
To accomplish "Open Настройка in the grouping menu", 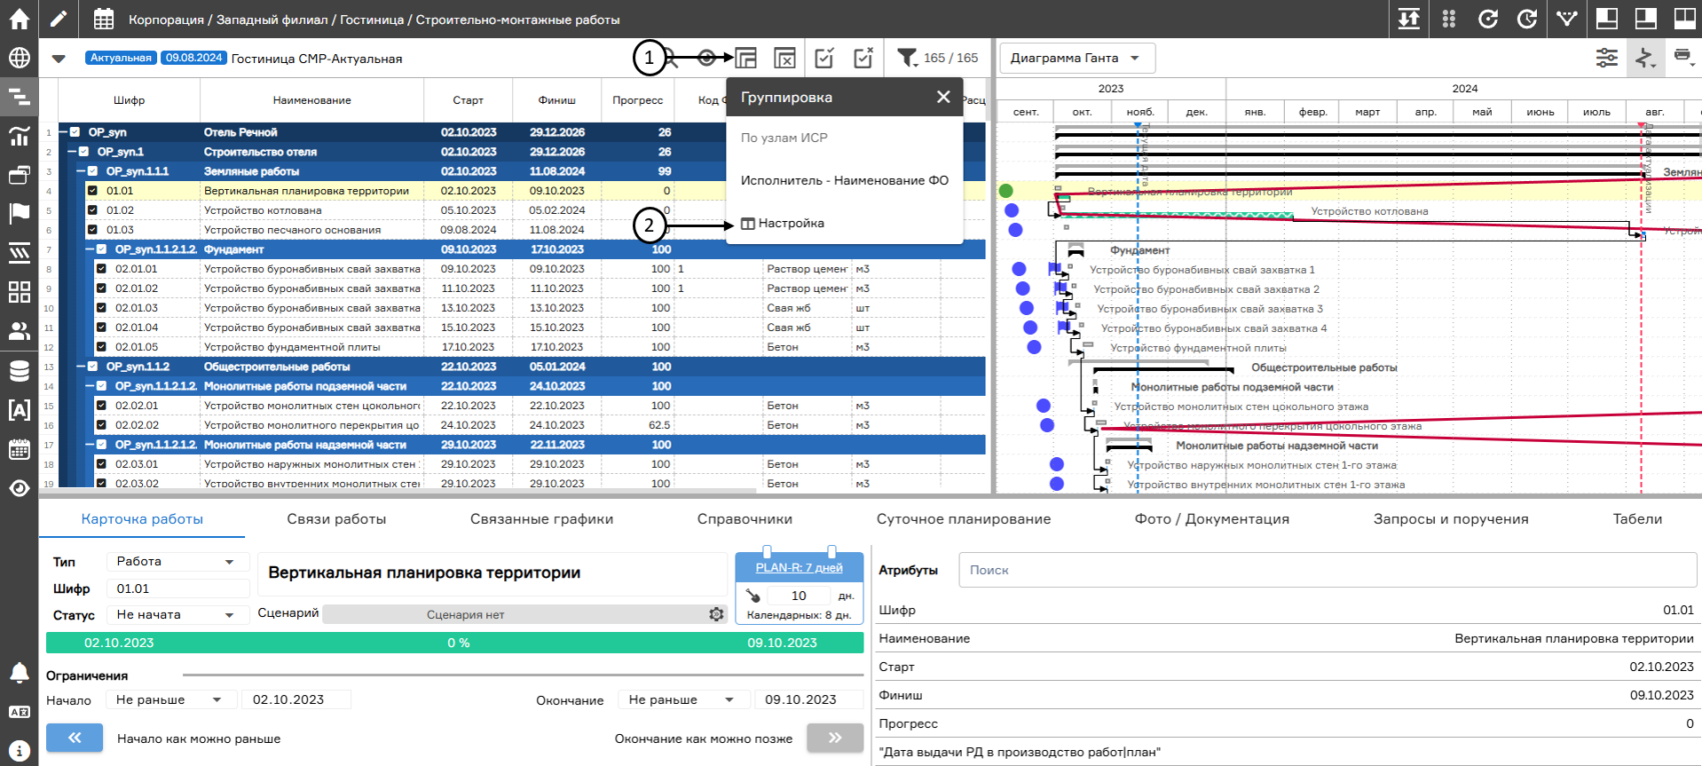I will coord(783,224).
